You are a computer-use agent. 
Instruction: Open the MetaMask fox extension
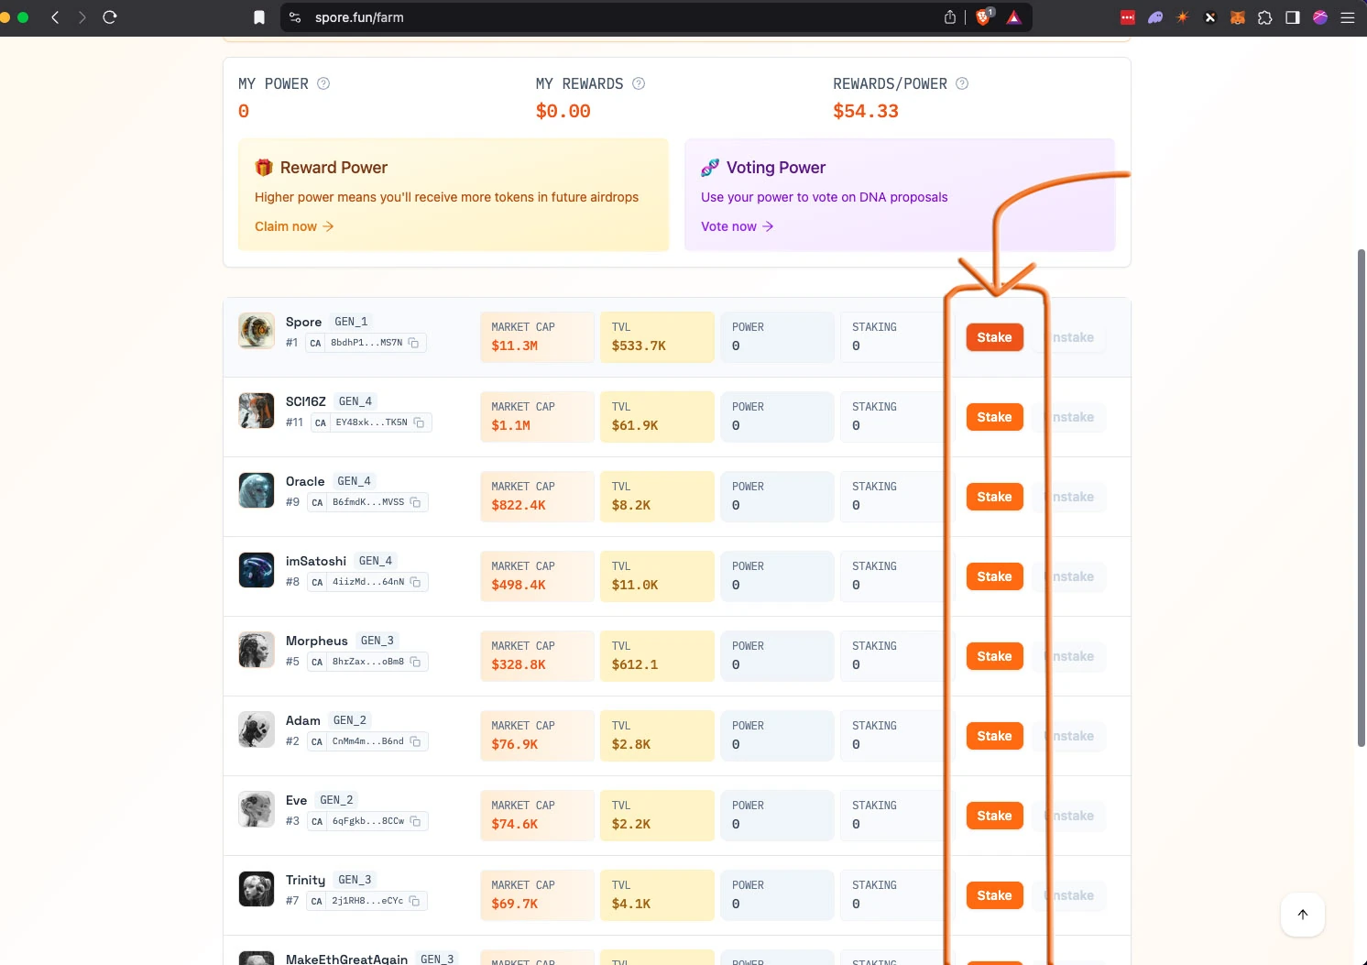(1238, 17)
